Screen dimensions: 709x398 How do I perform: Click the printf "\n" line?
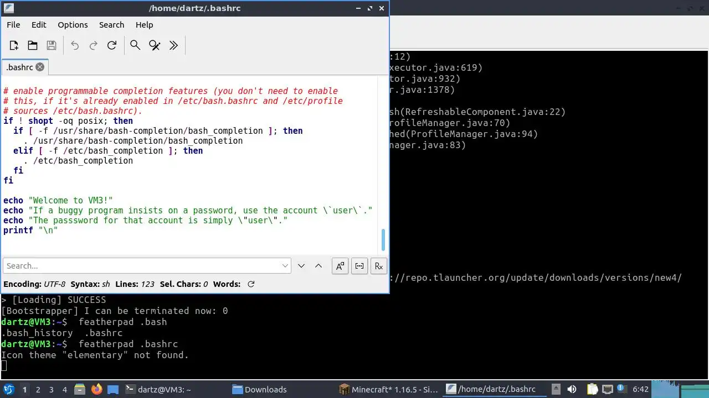pos(30,231)
